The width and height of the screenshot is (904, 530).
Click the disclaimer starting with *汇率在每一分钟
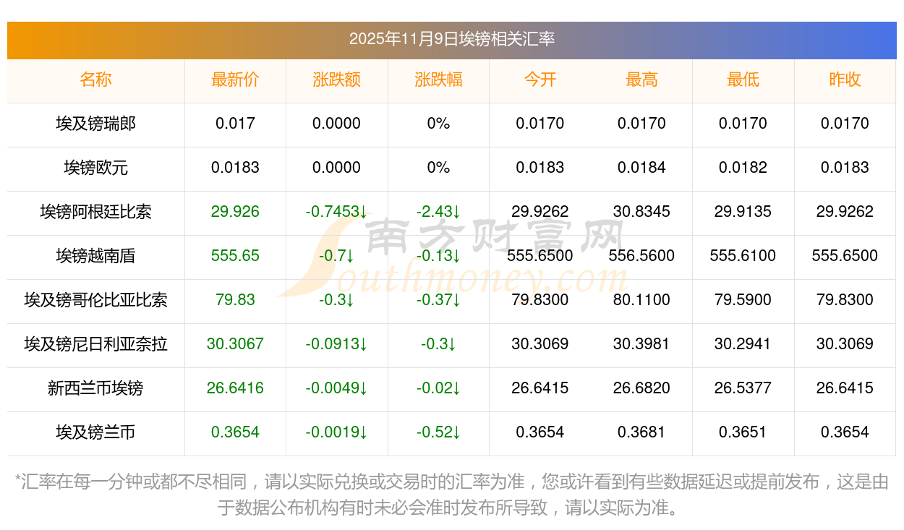coord(452,495)
